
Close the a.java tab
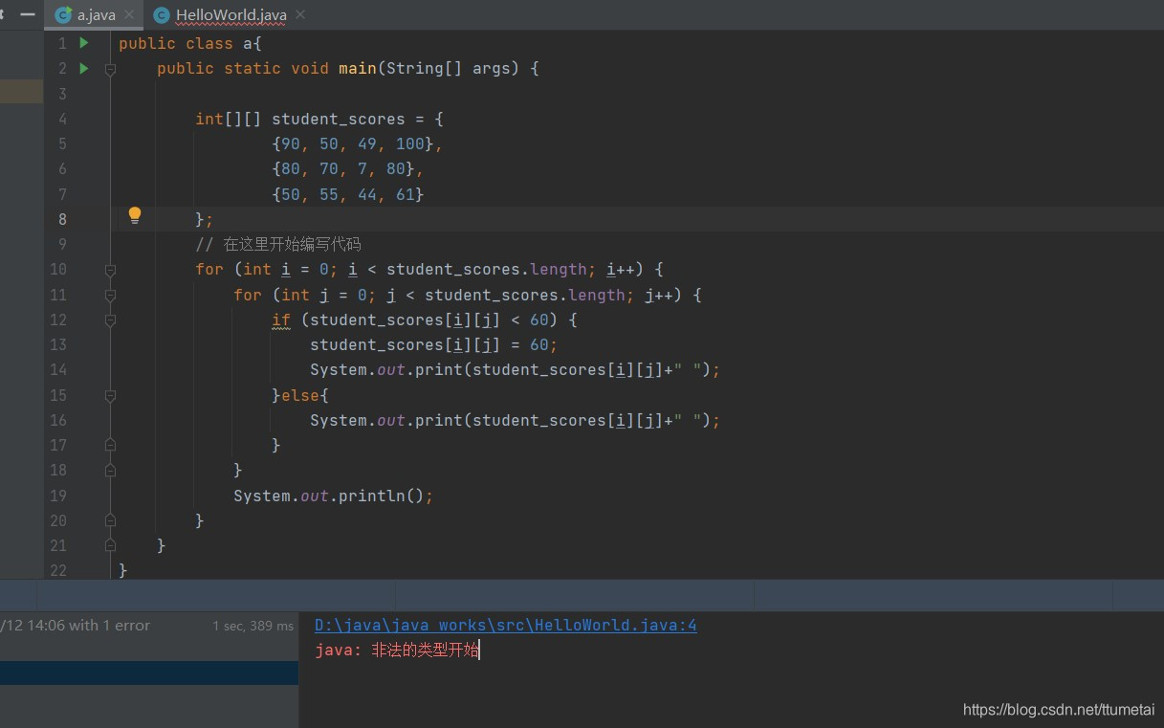click(x=129, y=14)
